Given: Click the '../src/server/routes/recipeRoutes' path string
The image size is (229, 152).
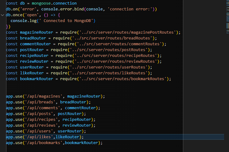Looking at the screenshot, I should tap(116, 56).
